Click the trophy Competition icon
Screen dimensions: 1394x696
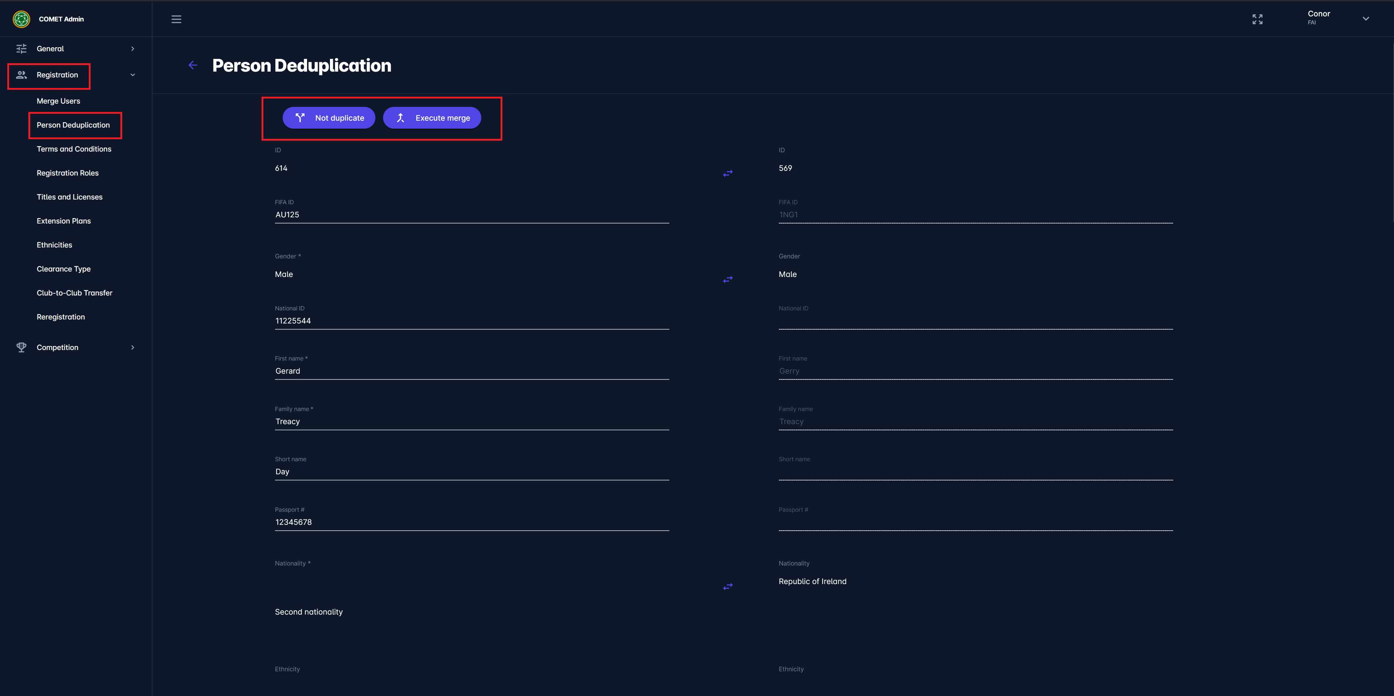22,347
